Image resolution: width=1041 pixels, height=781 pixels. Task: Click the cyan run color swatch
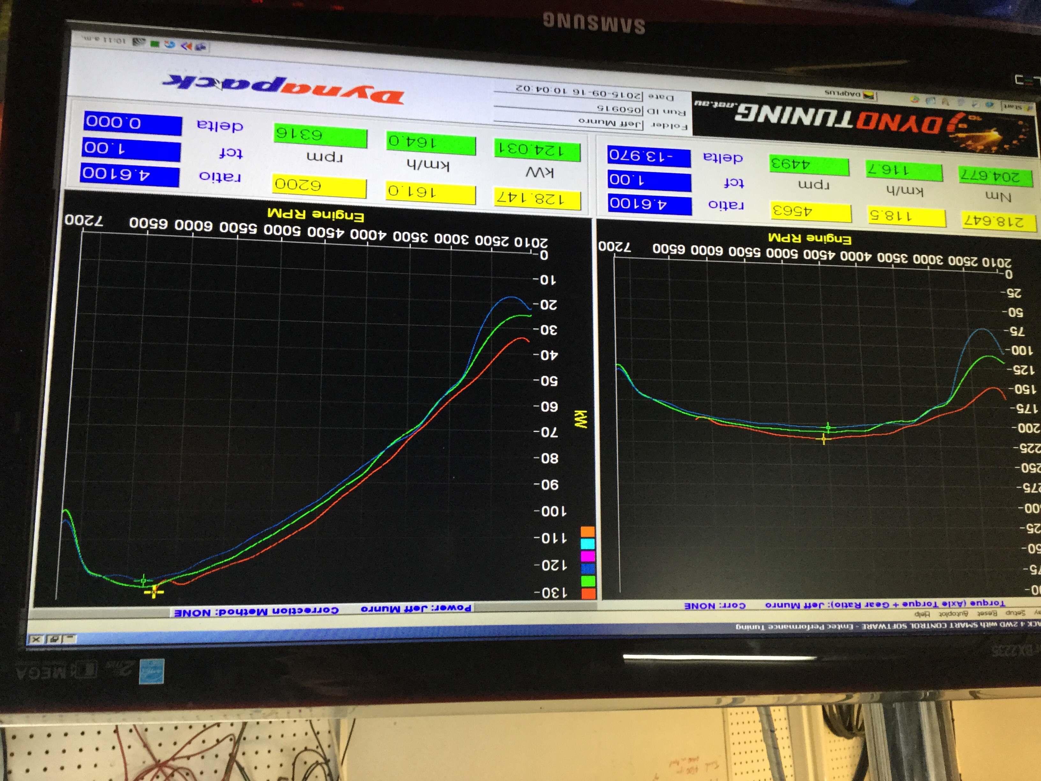coord(588,544)
